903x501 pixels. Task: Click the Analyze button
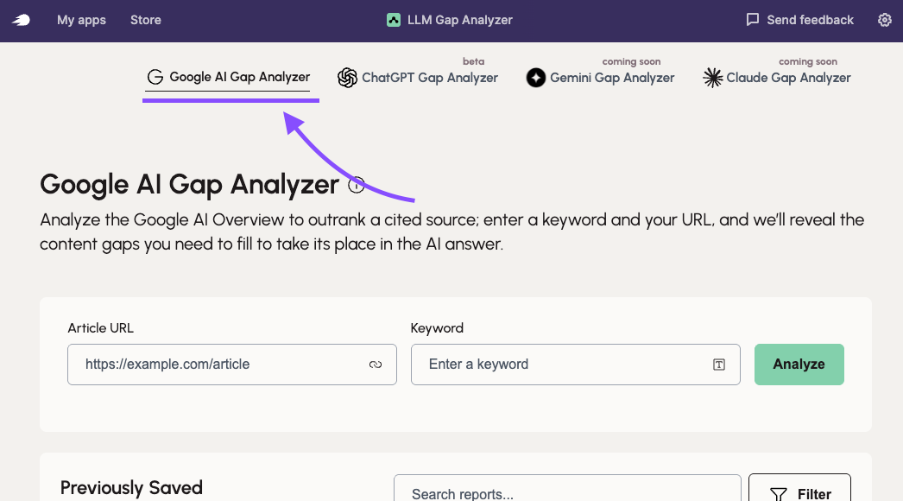coord(799,364)
